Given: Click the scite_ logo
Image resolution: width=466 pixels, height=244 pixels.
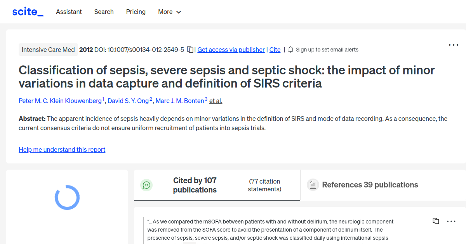Looking at the screenshot, I should [28, 12].
